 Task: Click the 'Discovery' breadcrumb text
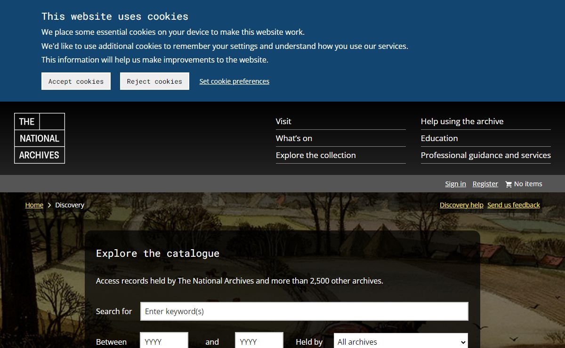[x=70, y=205]
